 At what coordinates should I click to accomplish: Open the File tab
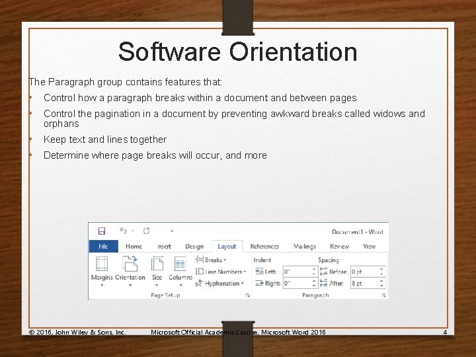(x=103, y=246)
